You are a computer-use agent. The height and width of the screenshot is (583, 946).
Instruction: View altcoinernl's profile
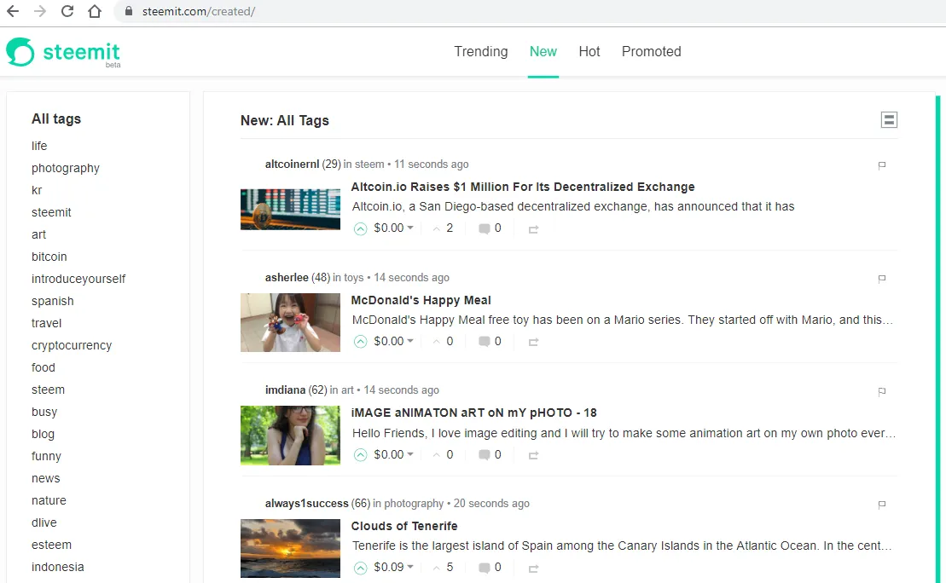(x=292, y=164)
